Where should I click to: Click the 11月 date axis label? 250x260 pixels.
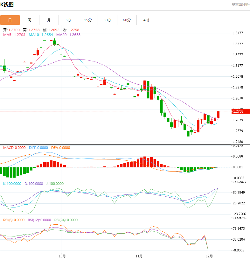click(x=139, y=256)
